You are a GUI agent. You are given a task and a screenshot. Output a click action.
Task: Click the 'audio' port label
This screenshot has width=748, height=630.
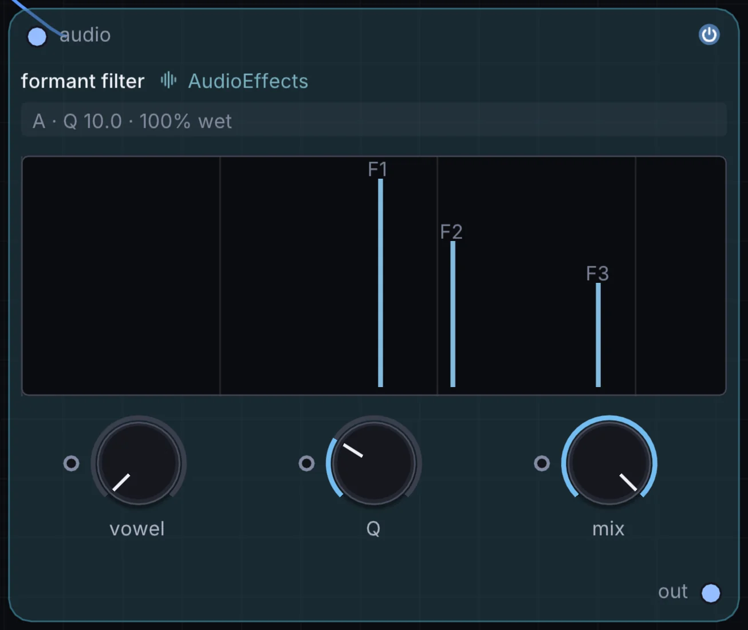85,35
